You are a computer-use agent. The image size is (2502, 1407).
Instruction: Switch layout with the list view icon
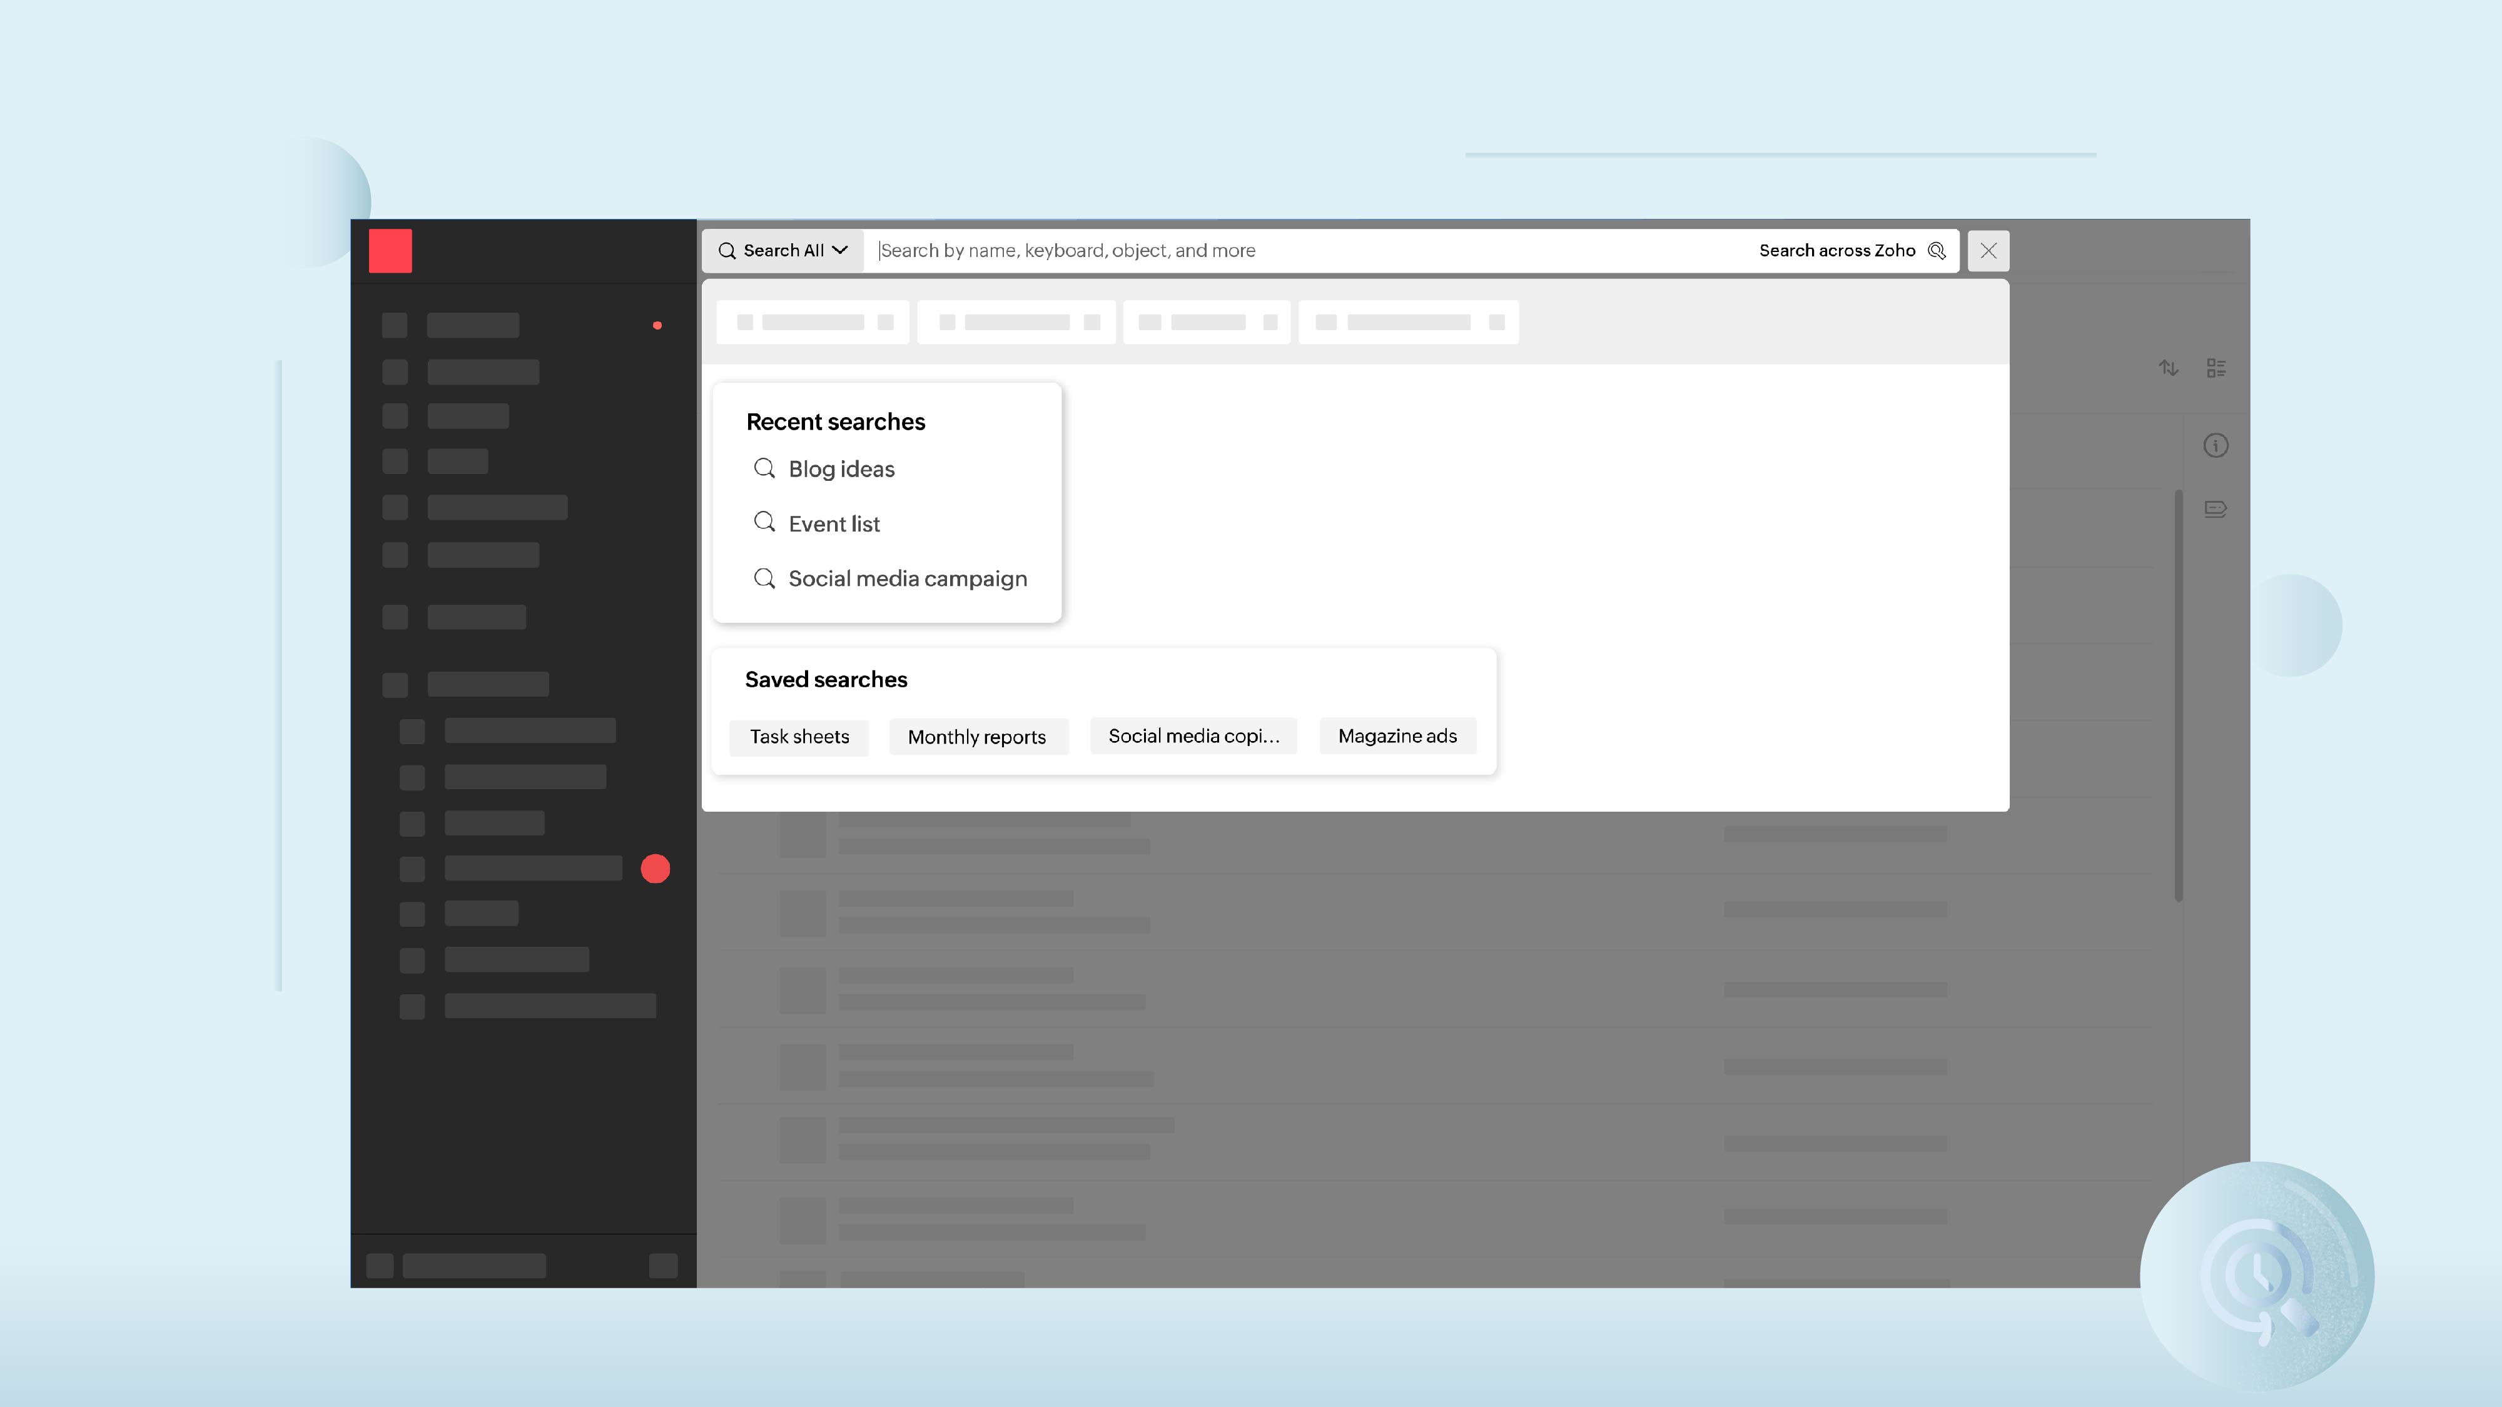pyautogui.click(x=2216, y=368)
